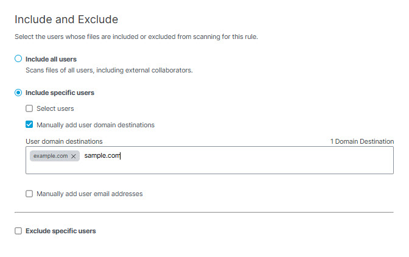Viewport: 409px width, 257px height.
Task: Choose the Include specific users radio button
Action: pyautogui.click(x=18, y=93)
